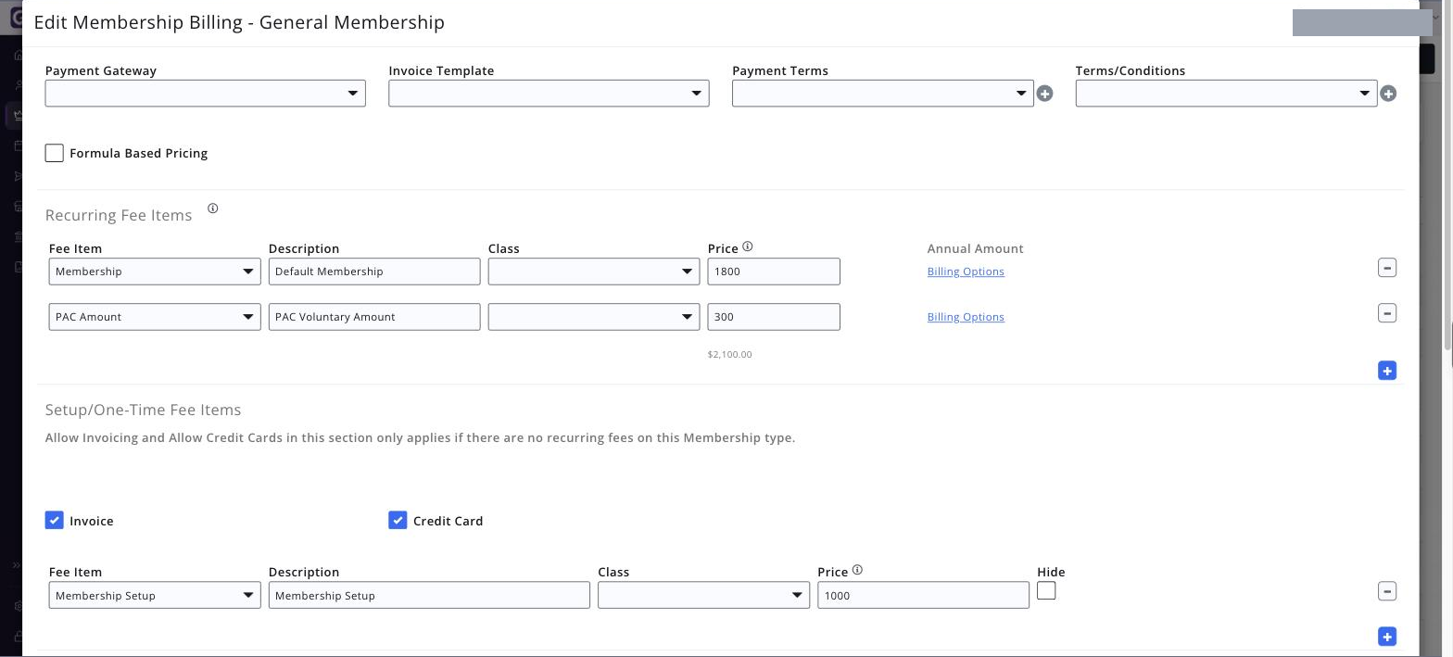The width and height of the screenshot is (1453, 657).
Task: Edit the PAC Voluntary Amount description field
Action: coord(374,317)
